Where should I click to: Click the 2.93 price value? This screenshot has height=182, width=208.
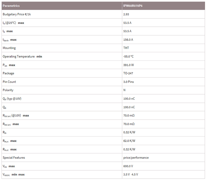point(126,14)
